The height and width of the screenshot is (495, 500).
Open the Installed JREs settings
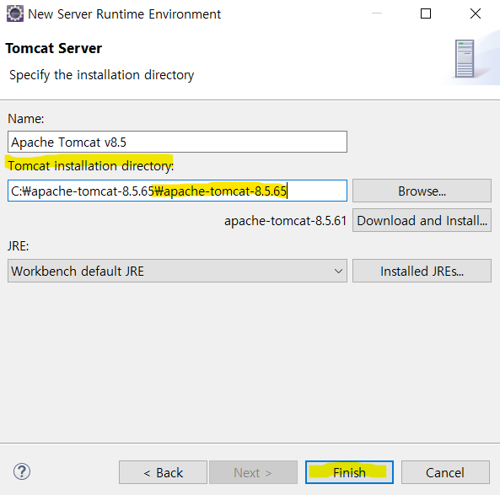[422, 271]
